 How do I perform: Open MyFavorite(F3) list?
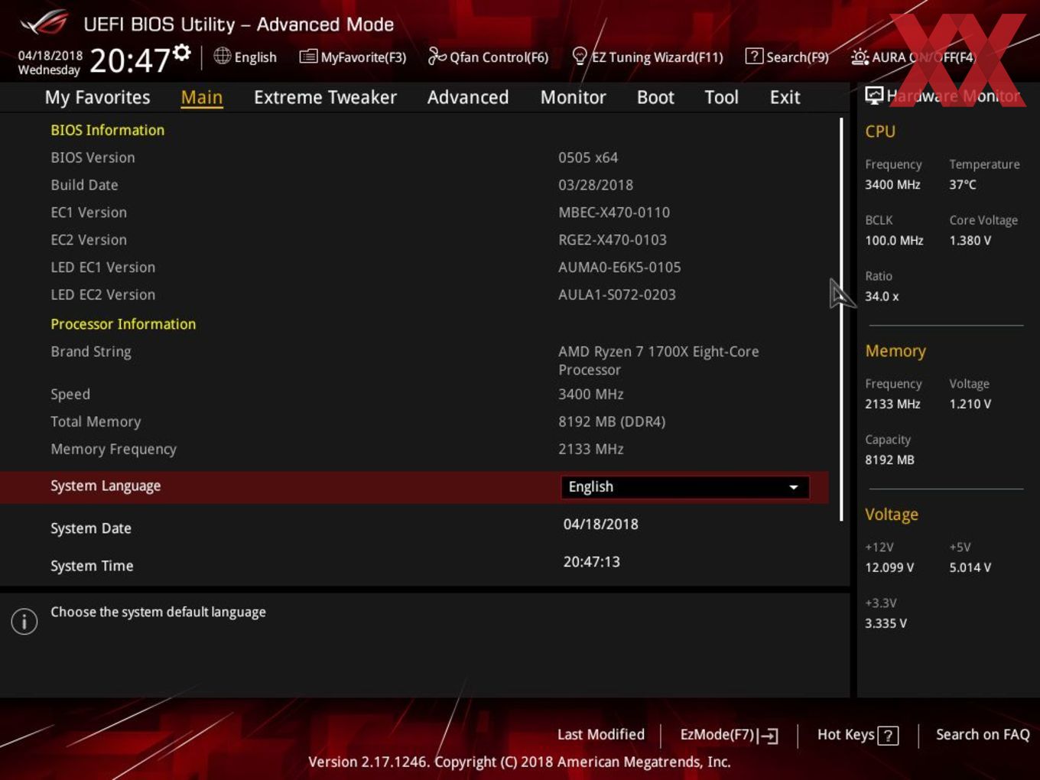(353, 57)
